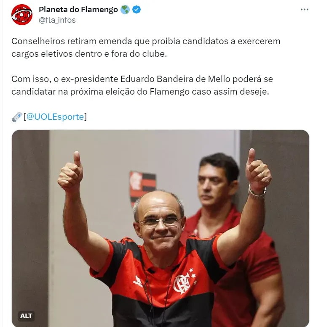Open the attached photo of man with thumbs up
This screenshot has height=327, width=313.
point(161,228)
